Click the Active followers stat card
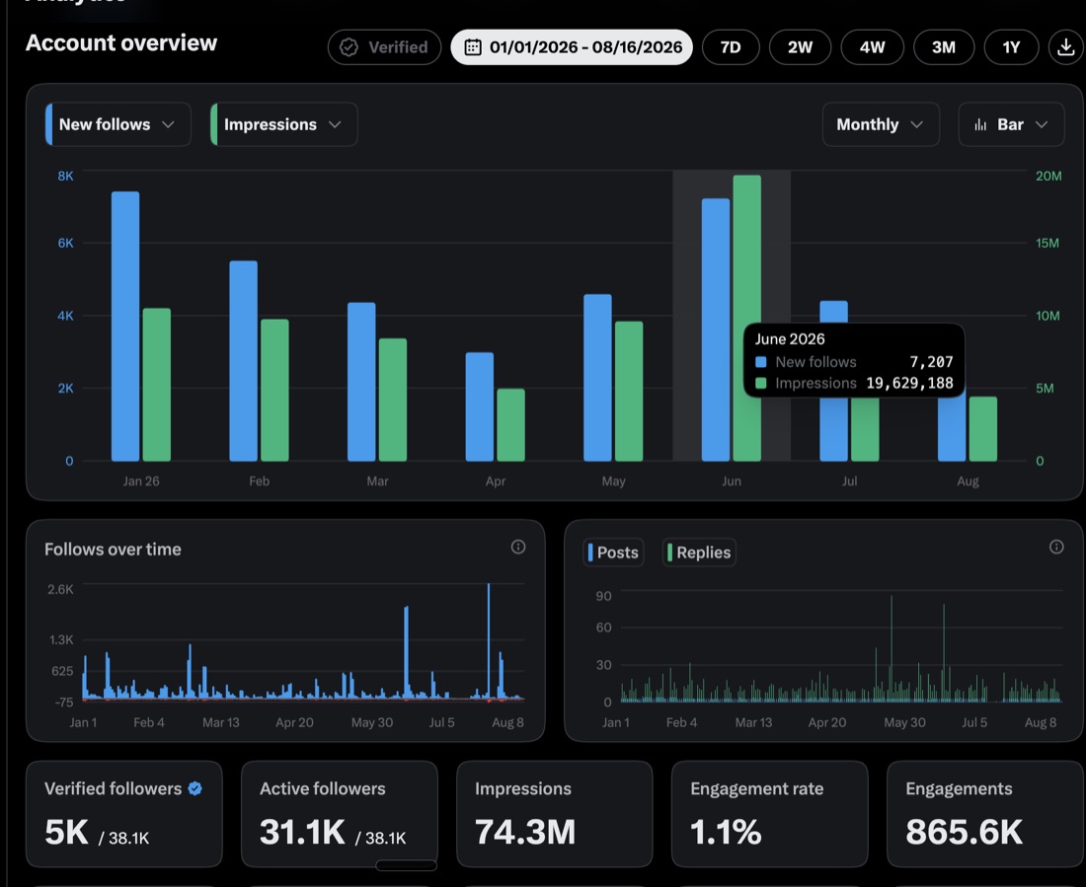Viewport: 1086px width, 887px height. click(340, 814)
